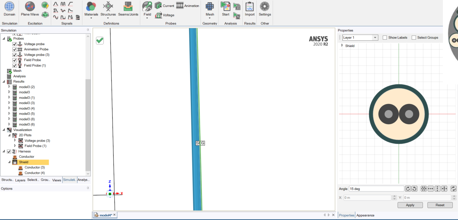
Task: Uncheck the Voltage probe checkbox
Action: click(x=15, y=44)
